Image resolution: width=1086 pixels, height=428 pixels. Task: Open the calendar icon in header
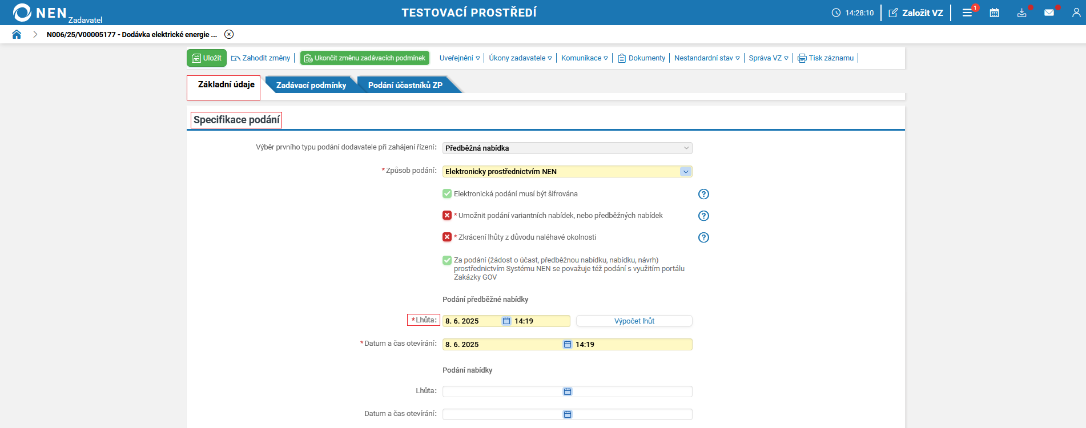(x=995, y=13)
